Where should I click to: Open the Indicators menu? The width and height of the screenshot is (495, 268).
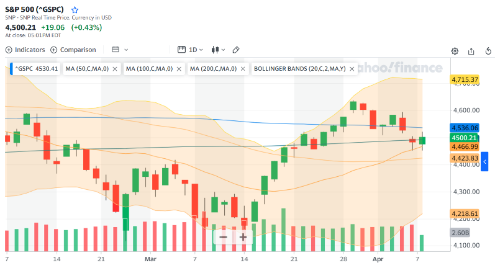[x=25, y=50]
